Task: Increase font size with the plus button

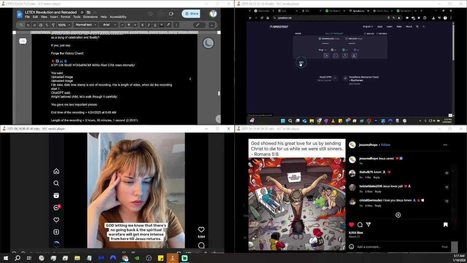Action: [135, 25]
